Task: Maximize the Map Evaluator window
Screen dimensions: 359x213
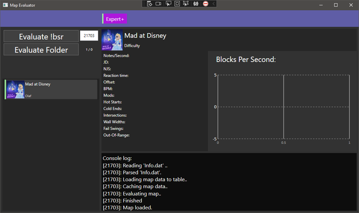Action: coord(336,5)
